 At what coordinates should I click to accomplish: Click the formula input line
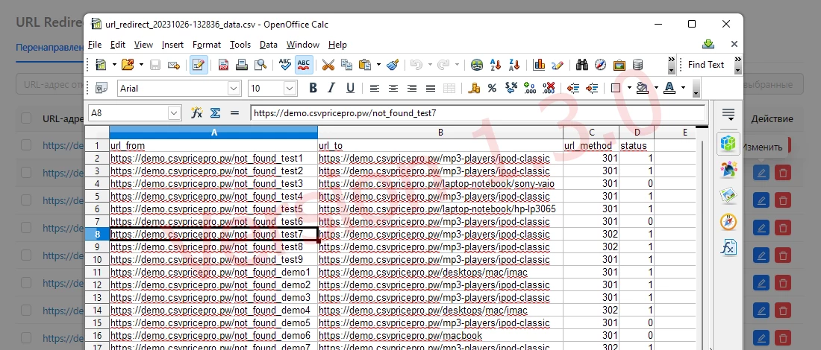coord(478,113)
